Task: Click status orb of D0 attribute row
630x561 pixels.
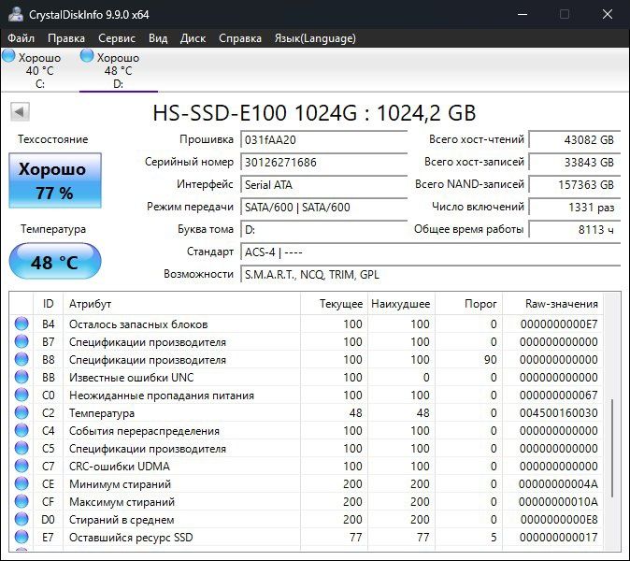Action: 21,519
